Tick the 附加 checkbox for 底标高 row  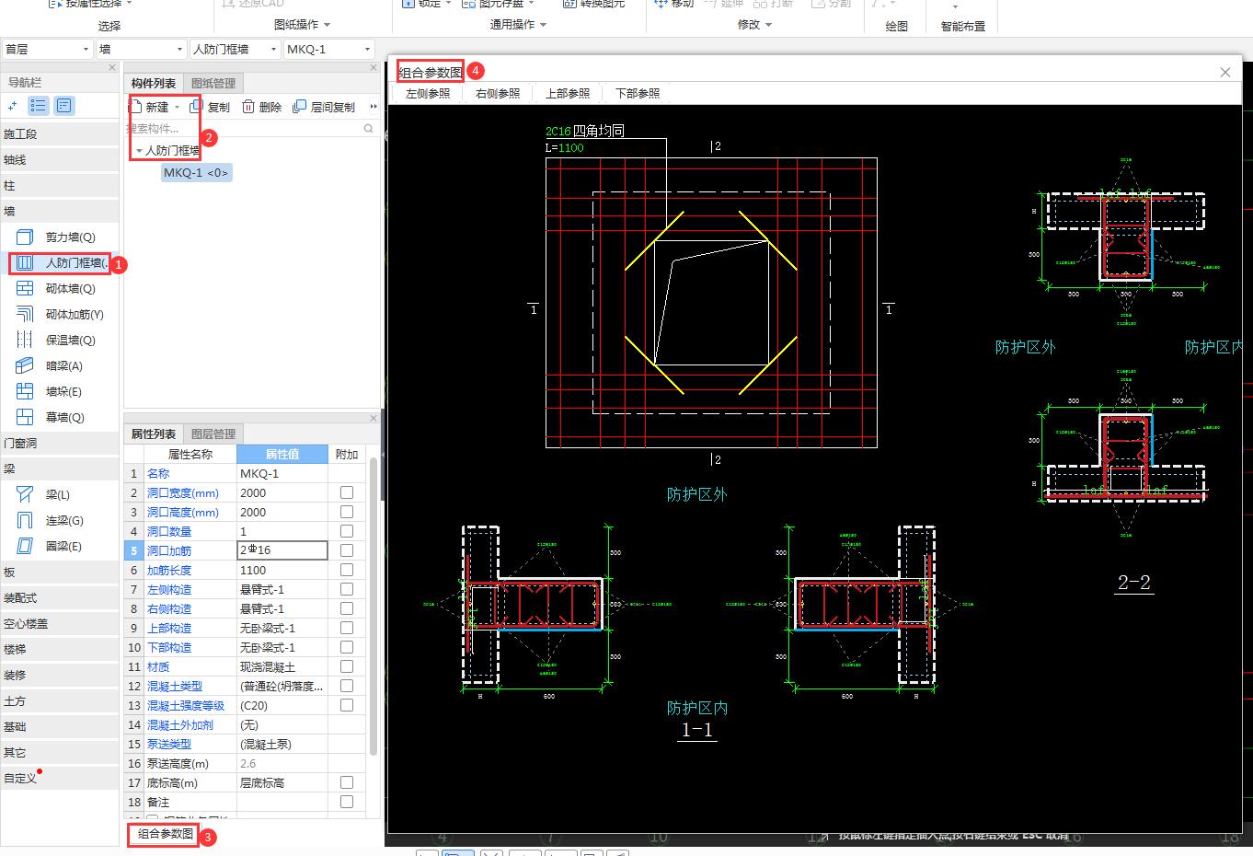point(347,782)
